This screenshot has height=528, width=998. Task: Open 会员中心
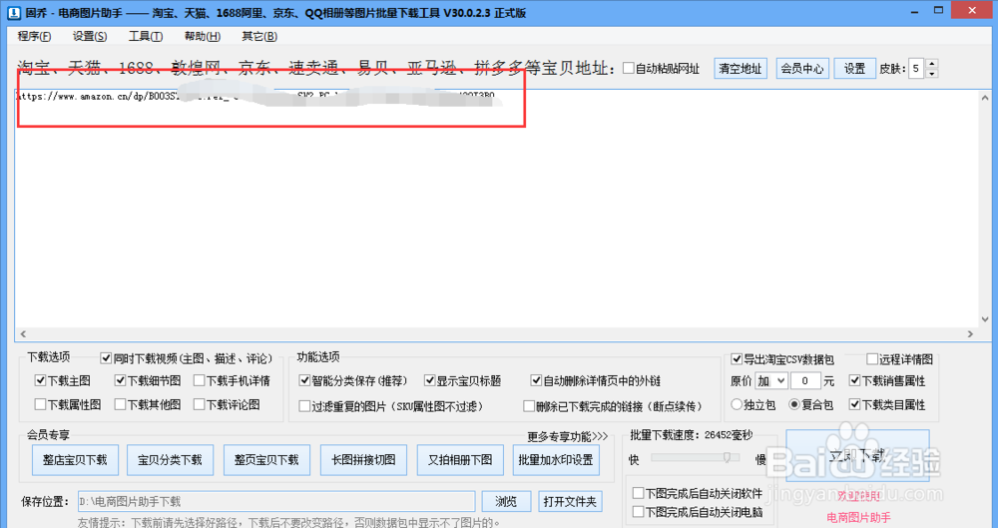tap(802, 68)
